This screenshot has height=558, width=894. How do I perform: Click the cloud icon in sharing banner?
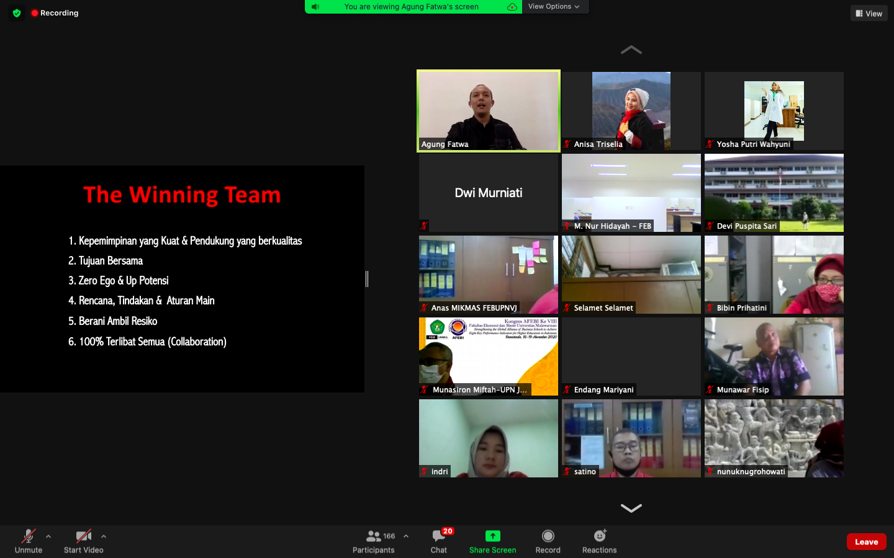[x=512, y=7]
